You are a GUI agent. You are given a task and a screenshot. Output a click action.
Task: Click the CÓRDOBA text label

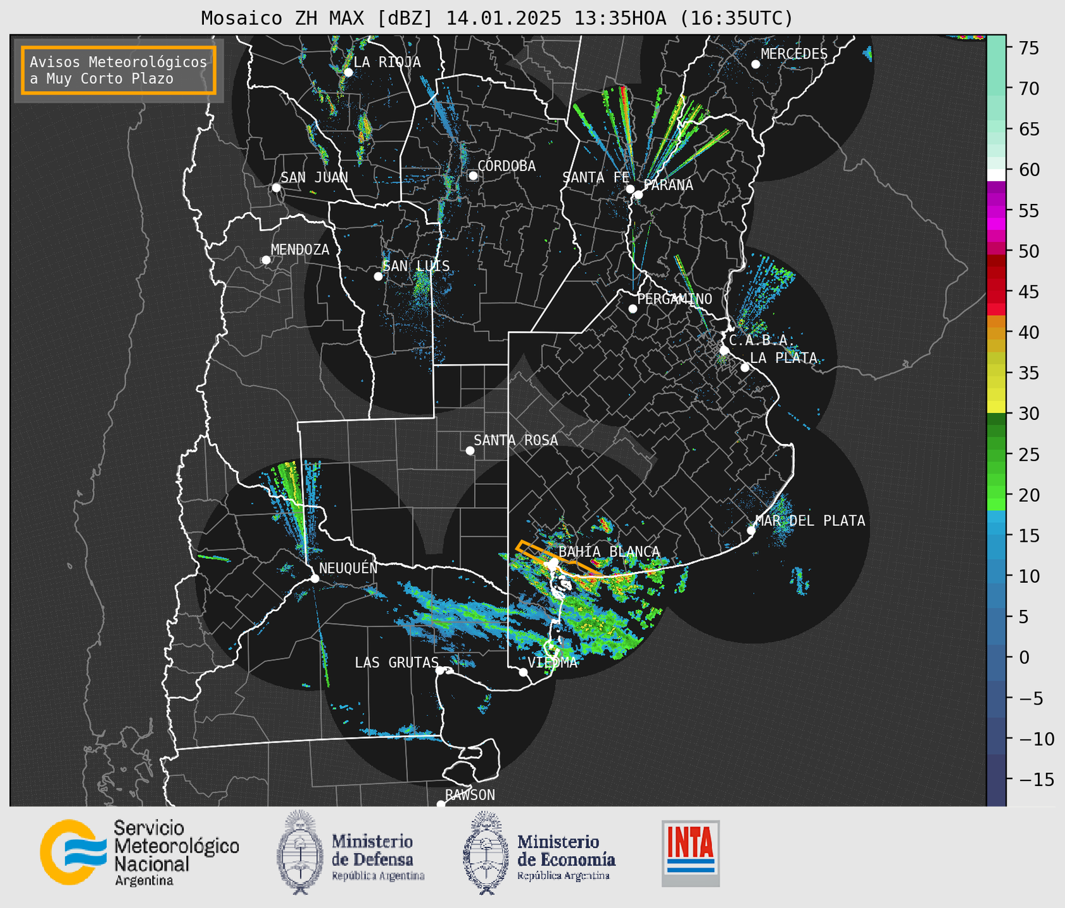tap(506, 166)
